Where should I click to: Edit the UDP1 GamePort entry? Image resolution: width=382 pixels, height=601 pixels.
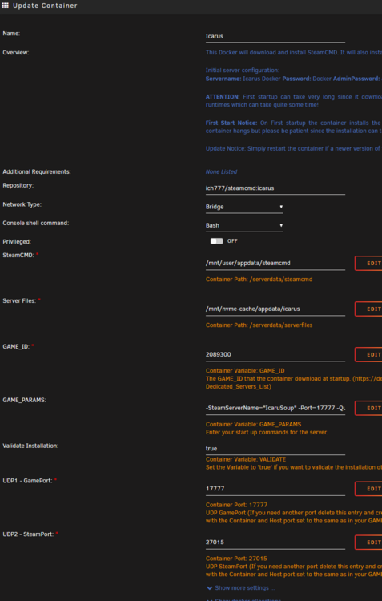point(368,489)
